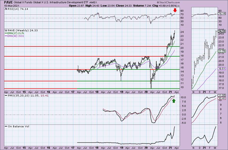Click the PAVE ticker symbol in the title

(x=9, y=2)
